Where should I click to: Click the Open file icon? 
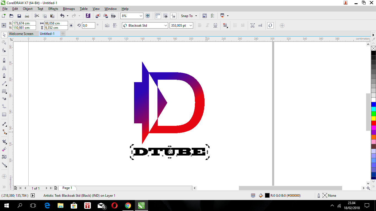(x=12, y=16)
